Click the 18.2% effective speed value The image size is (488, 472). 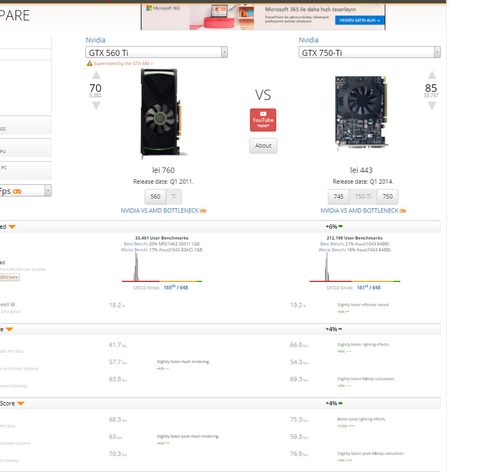(117, 305)
